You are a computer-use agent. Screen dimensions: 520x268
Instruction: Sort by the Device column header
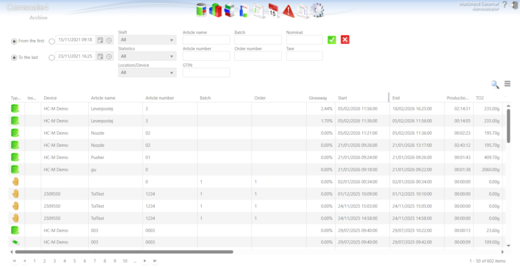pyautogui.click(x=50, y=98)
